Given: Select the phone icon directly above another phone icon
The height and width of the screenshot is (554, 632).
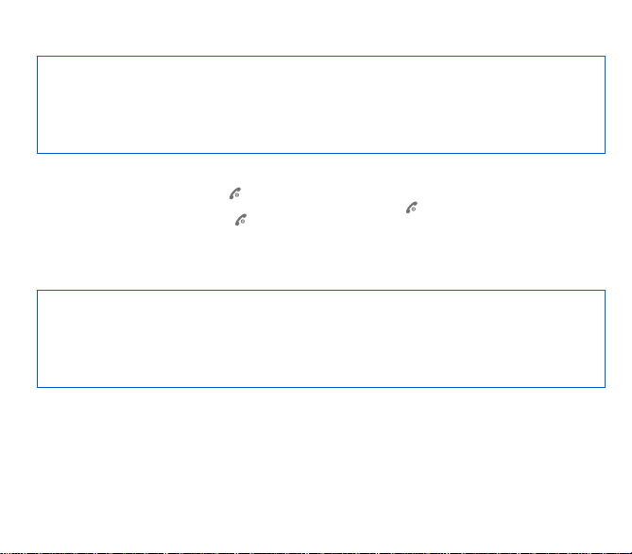Looking at the screenshot, I should tap(235, 193).
